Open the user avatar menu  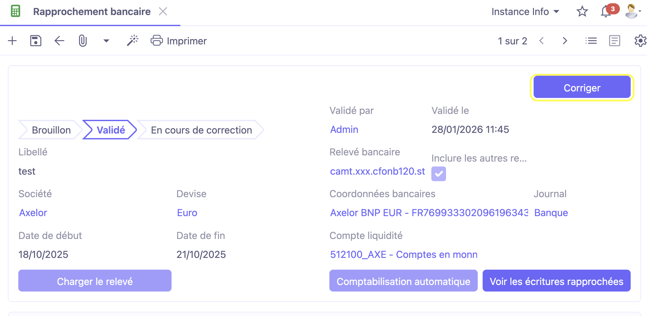(631, 11)
